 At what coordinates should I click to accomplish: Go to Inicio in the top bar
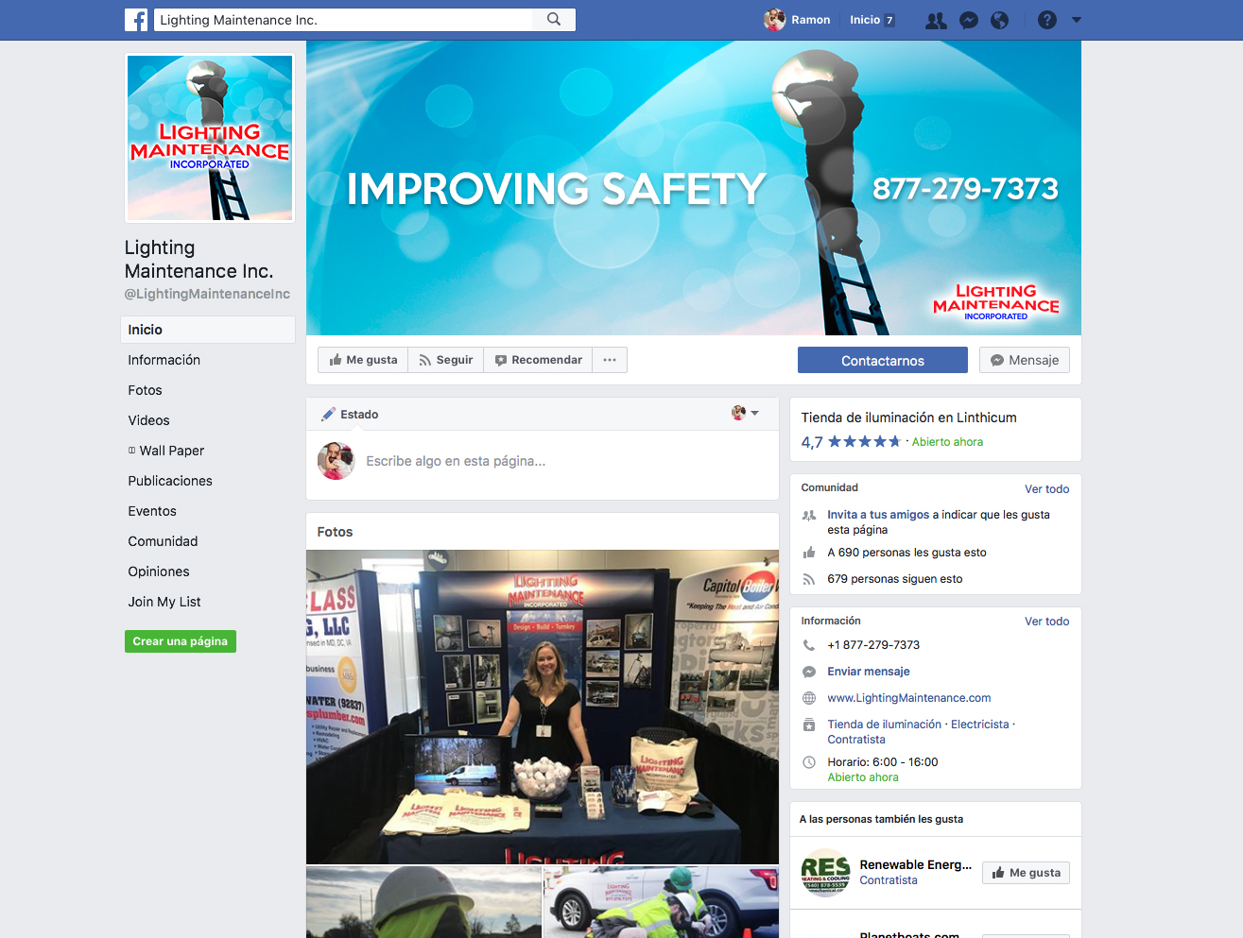tap(865, 20)
